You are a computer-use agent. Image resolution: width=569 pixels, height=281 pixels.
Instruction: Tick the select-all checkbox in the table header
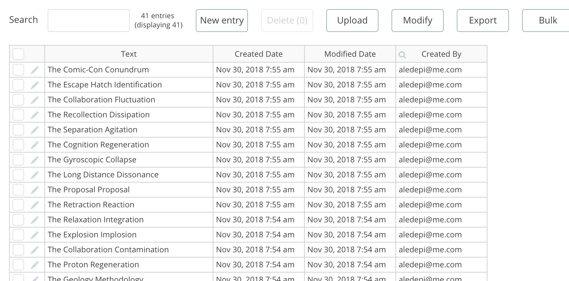pyautogui.click(x=18, y=54)
